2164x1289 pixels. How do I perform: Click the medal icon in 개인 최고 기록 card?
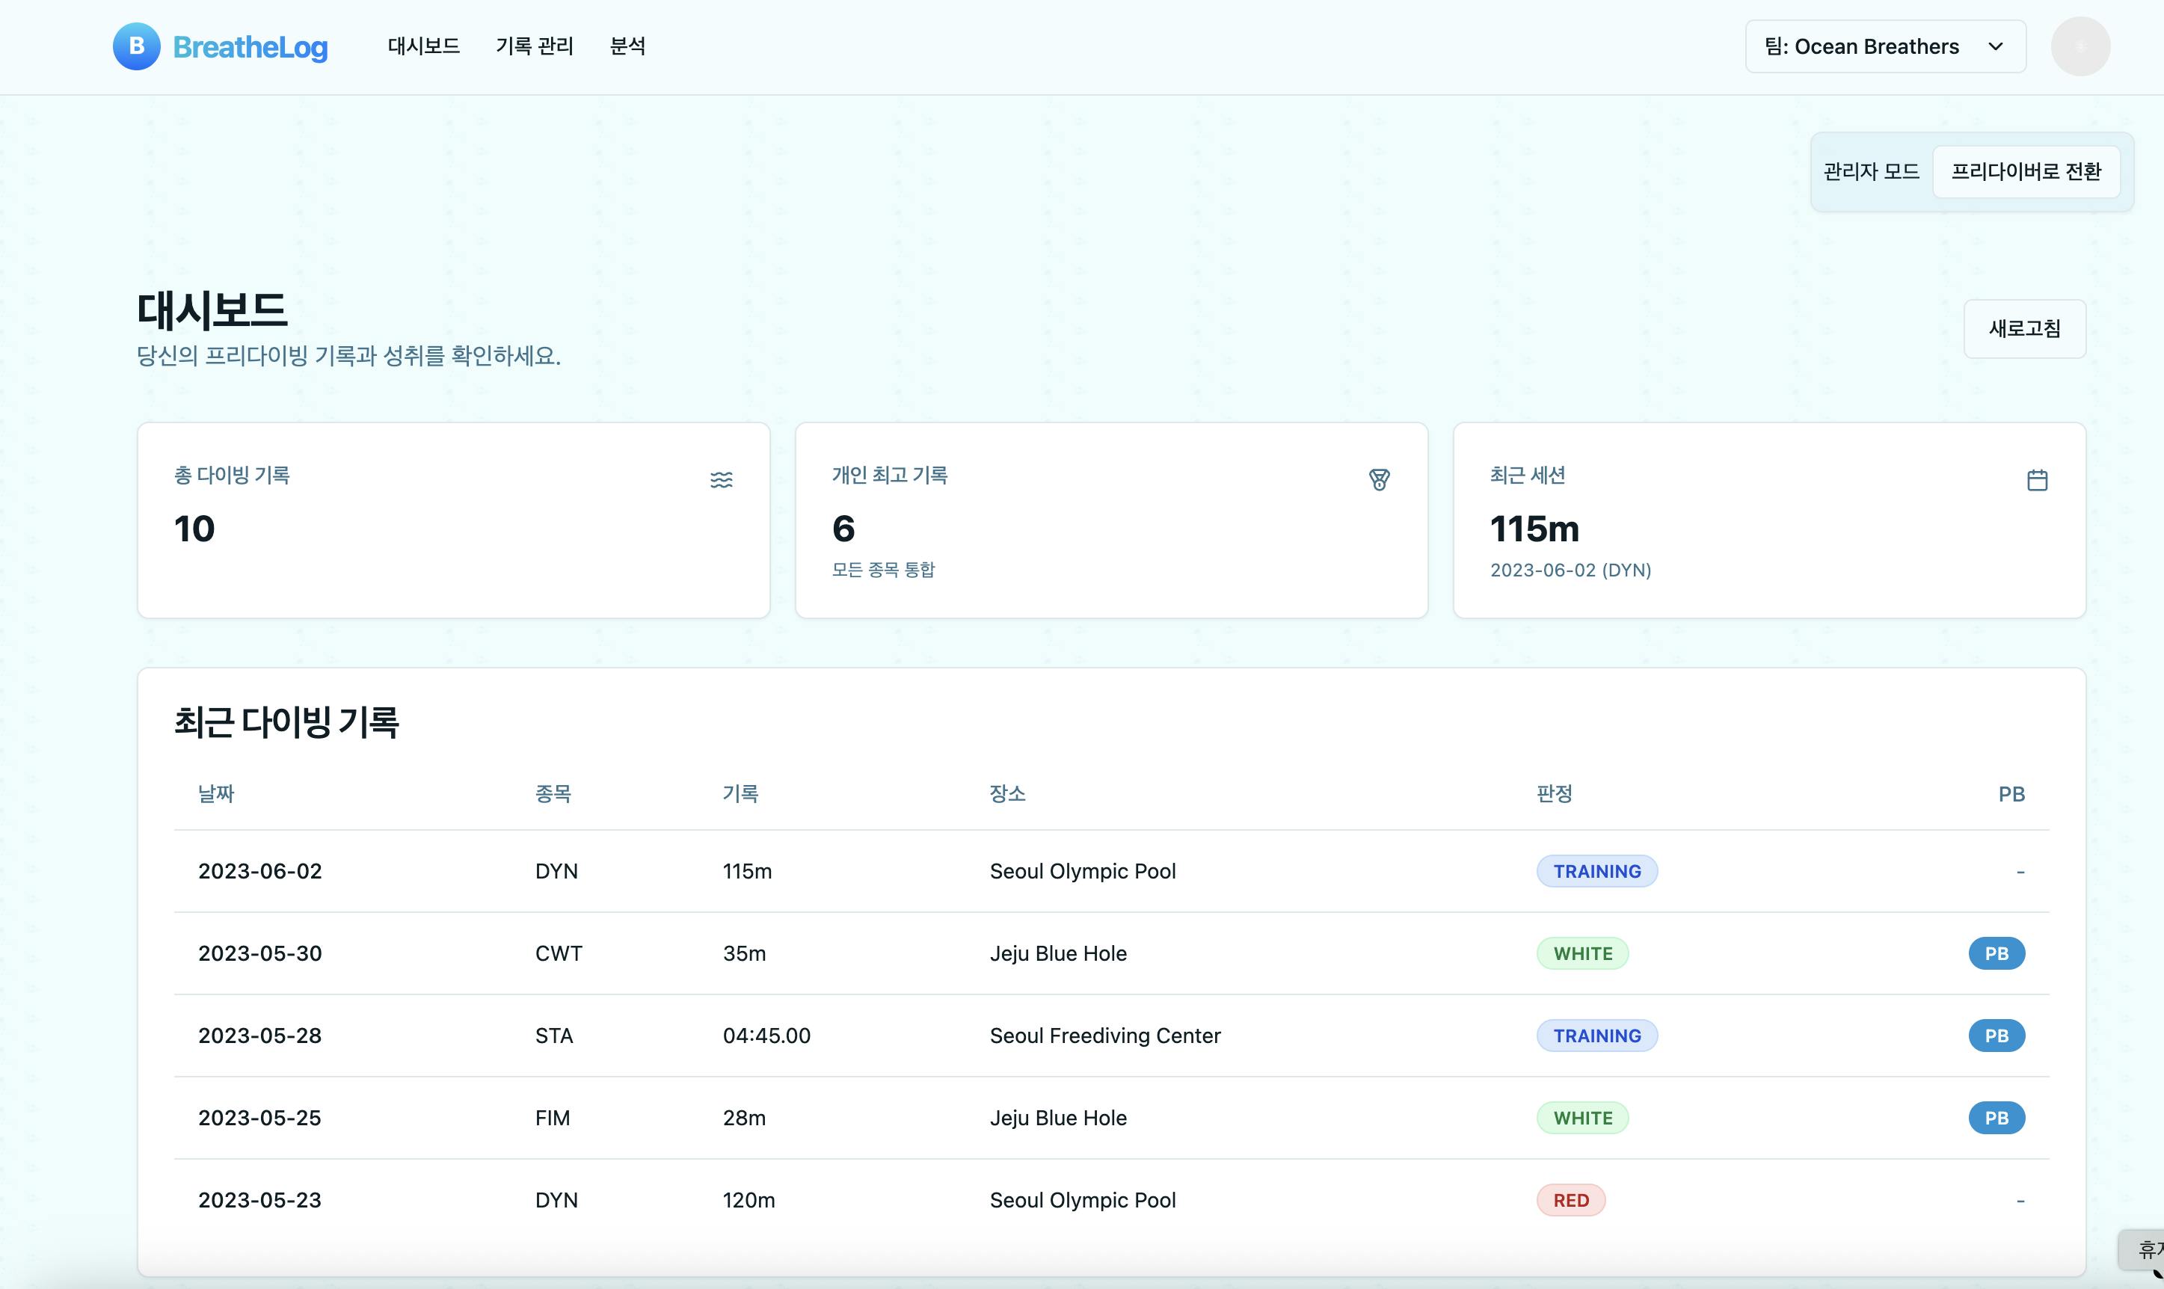pos(1379,479)
